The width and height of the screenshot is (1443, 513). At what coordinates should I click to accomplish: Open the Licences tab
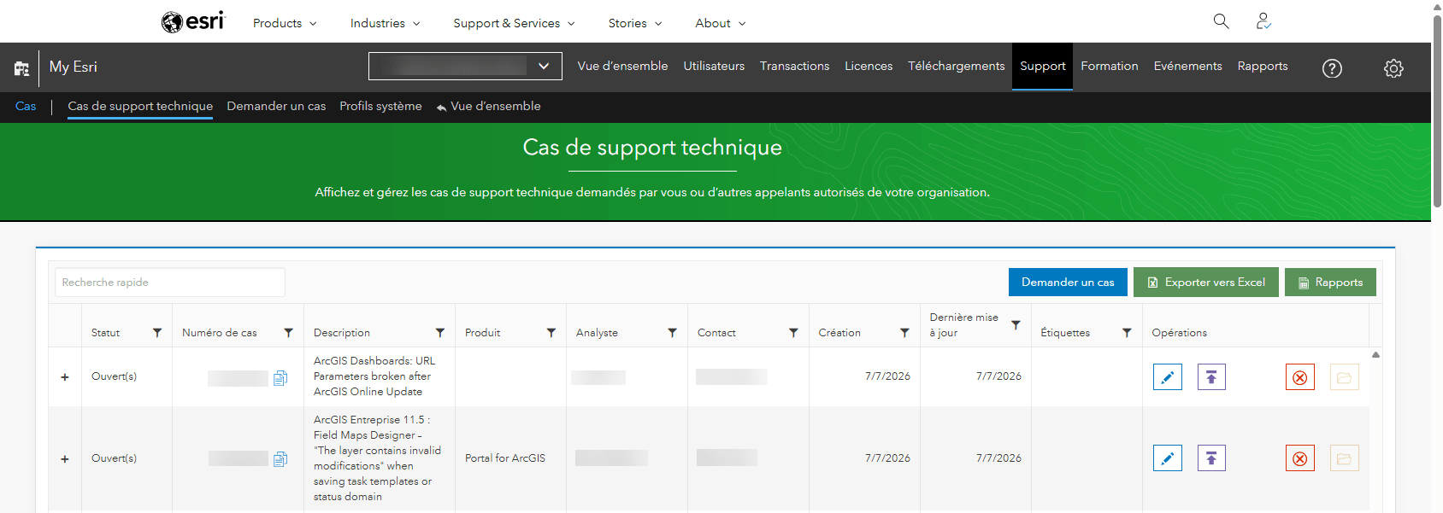(x=869, y=67)
